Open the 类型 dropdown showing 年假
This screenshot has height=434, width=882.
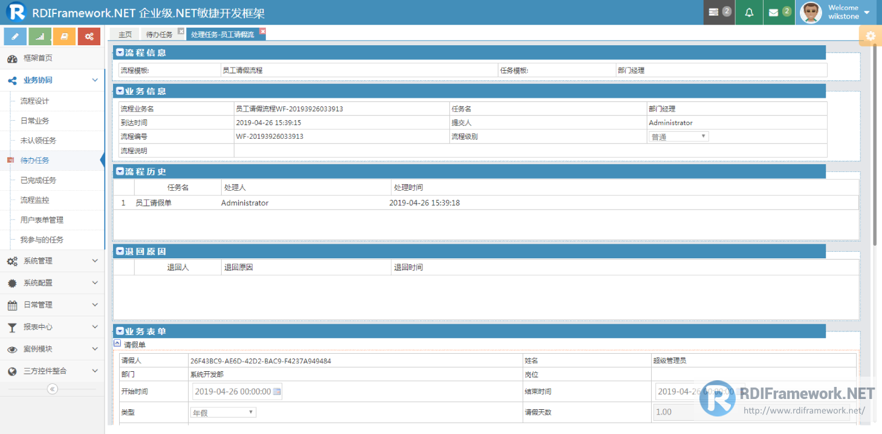coord(224,412)
